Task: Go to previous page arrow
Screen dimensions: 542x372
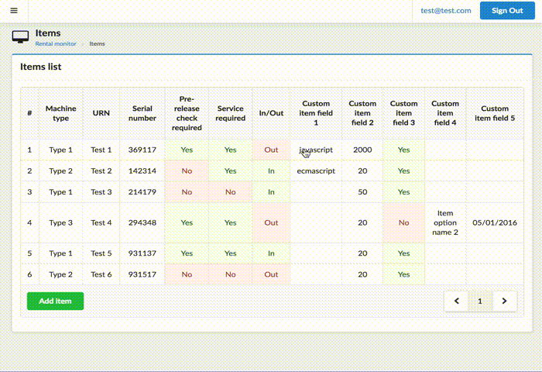Action: (x=456, y=301)
